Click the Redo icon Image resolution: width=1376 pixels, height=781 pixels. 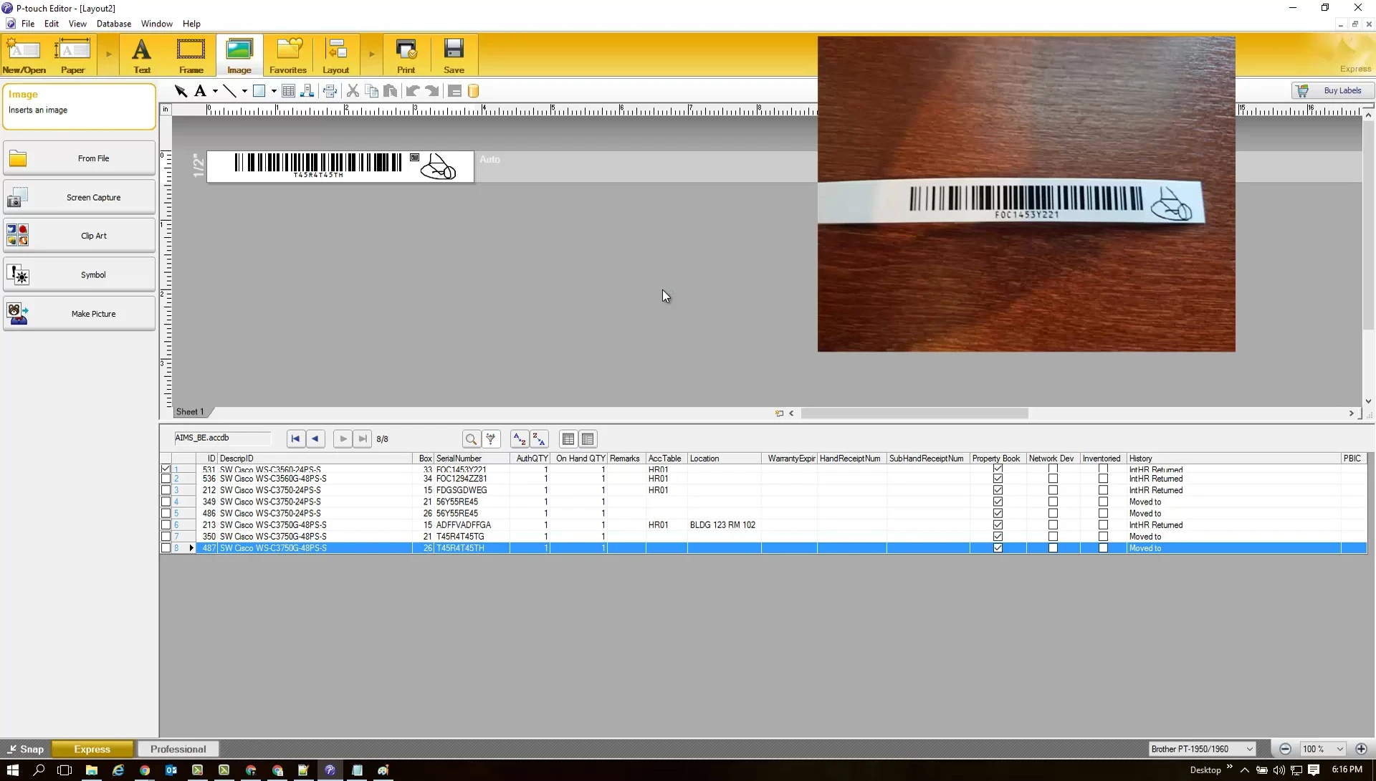coord(432,91)
